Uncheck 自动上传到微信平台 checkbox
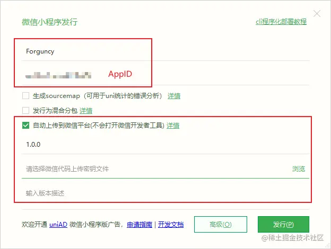 [x=26, y=126]
